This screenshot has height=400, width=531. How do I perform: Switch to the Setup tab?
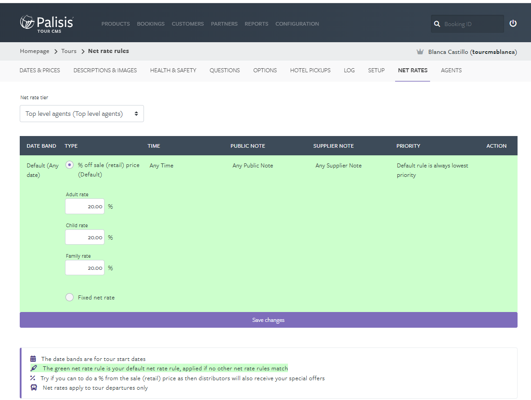376,70
